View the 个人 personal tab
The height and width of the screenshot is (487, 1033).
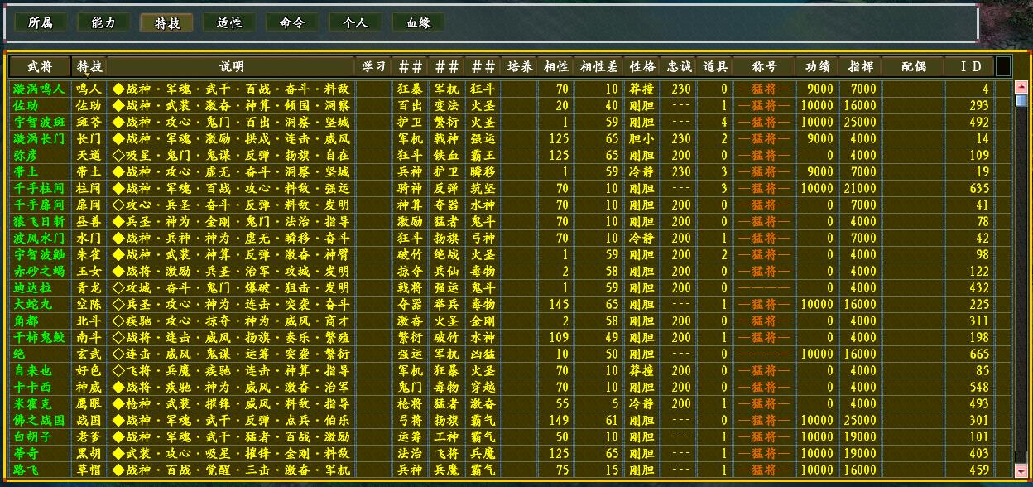pos(354,22)
